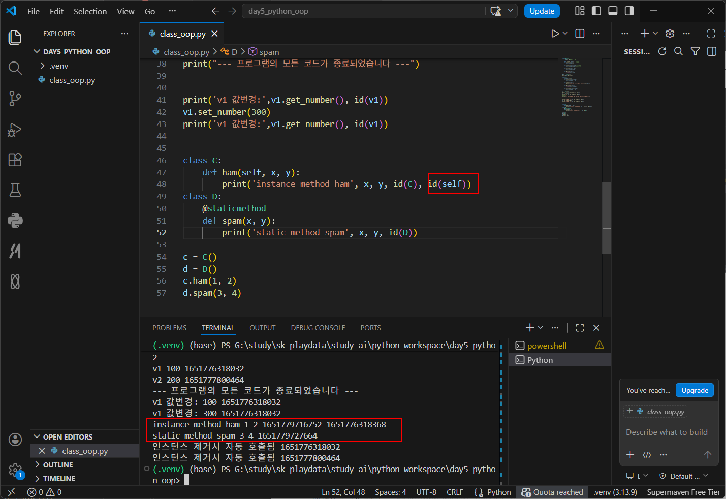This screenshot has width=726, height=499.
Task: Select the powershell terminal
Action: click(x=560, y=346)
